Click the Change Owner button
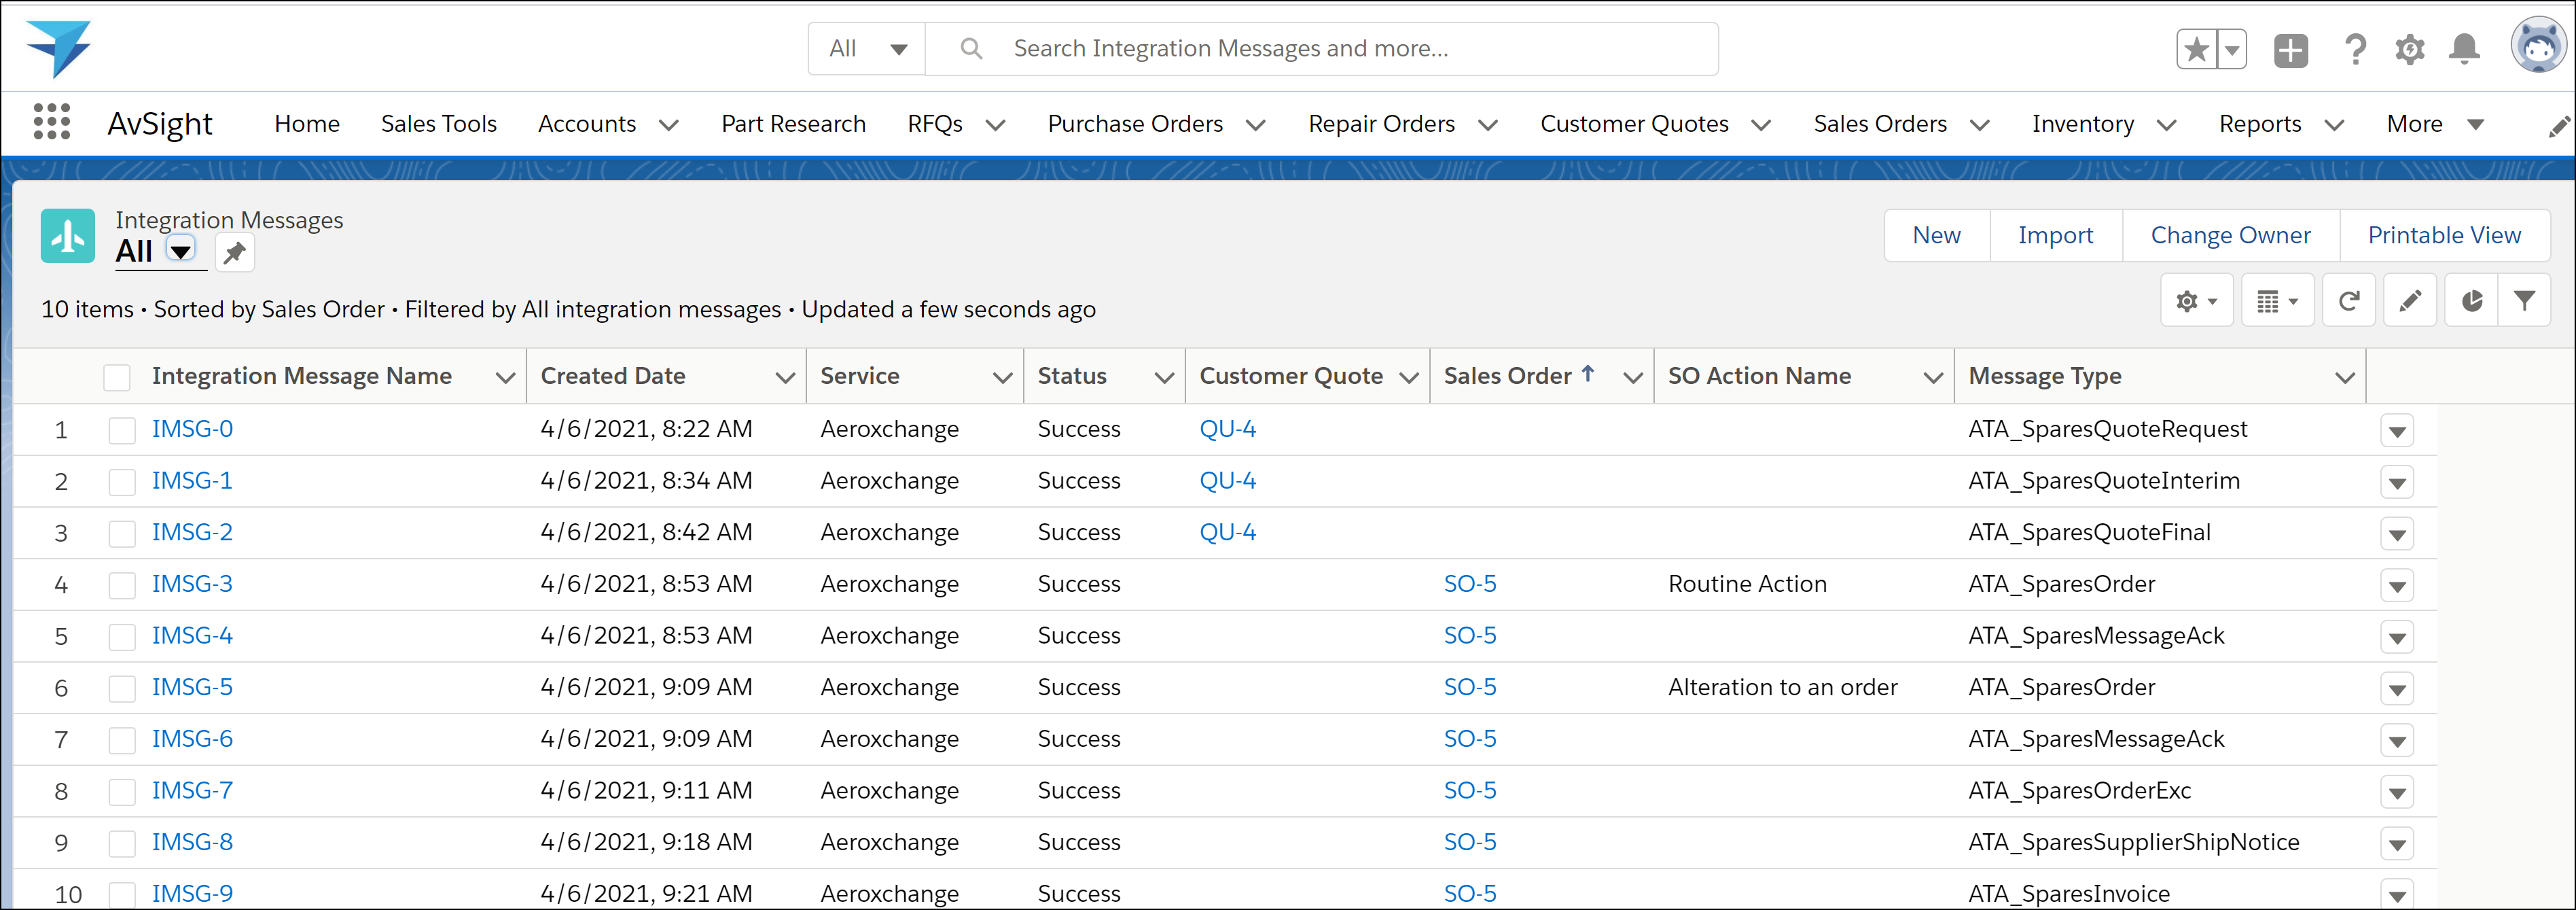The width and height of the screenshot is (2576, 910). 2231,235
